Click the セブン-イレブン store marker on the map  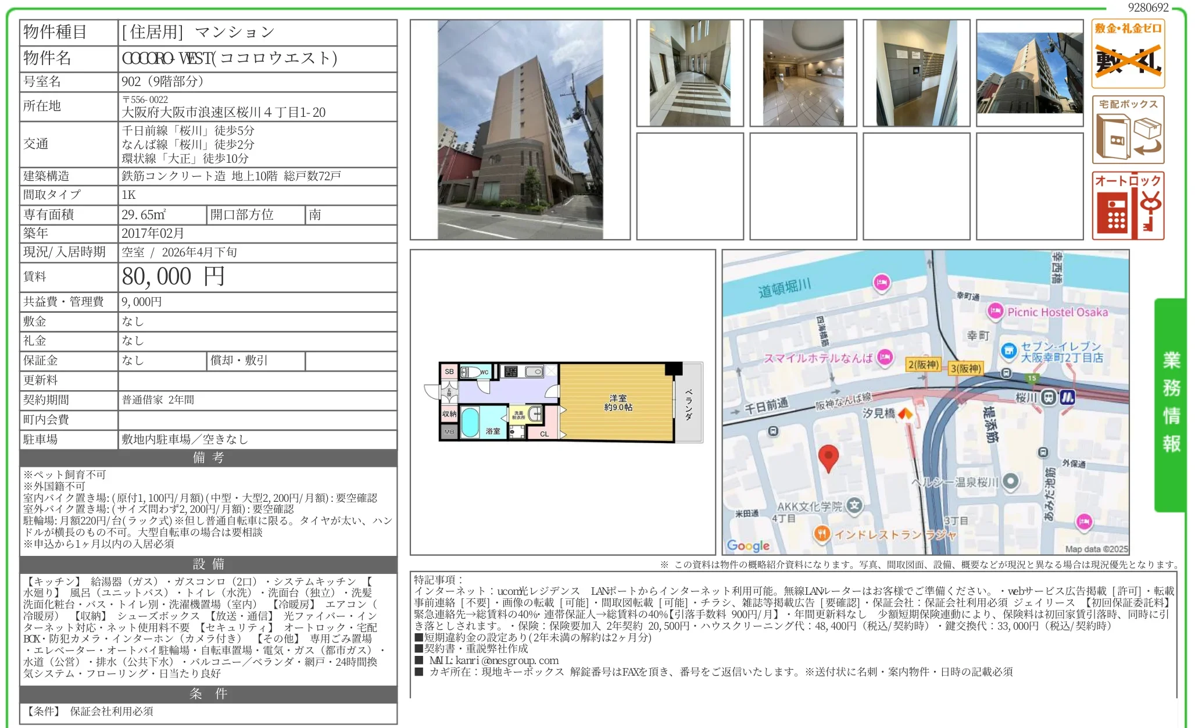[1008, 350]
